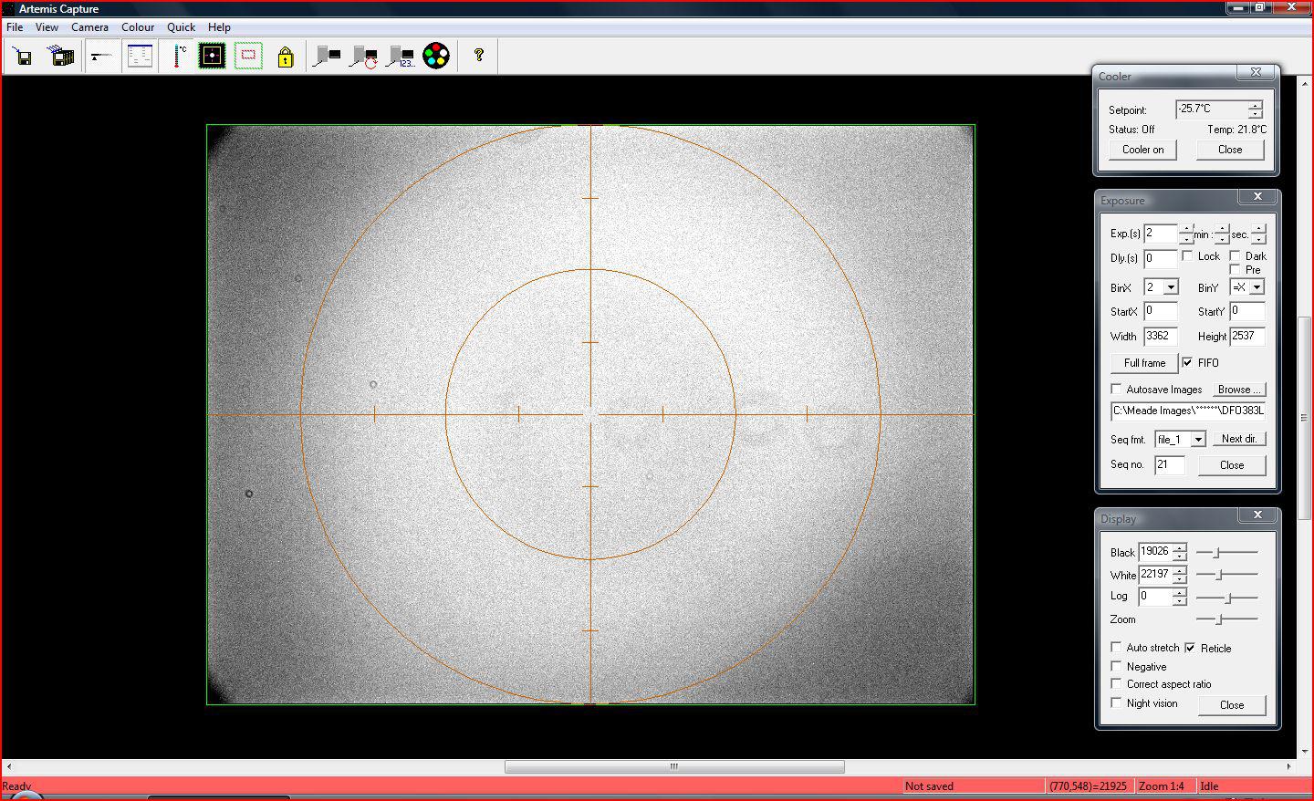1314x801 pixels.
Task: Increase Log value with up arrow
Action: coord(1180,592)
